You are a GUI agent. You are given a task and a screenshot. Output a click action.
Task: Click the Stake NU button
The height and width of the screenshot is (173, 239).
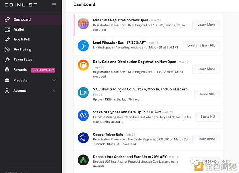click(x=208, y=117)
